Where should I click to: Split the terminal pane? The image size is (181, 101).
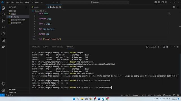coord(164,47)
